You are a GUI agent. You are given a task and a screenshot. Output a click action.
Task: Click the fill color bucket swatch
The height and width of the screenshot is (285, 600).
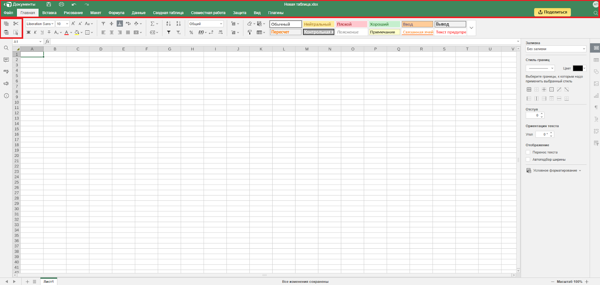click(77, 33)
